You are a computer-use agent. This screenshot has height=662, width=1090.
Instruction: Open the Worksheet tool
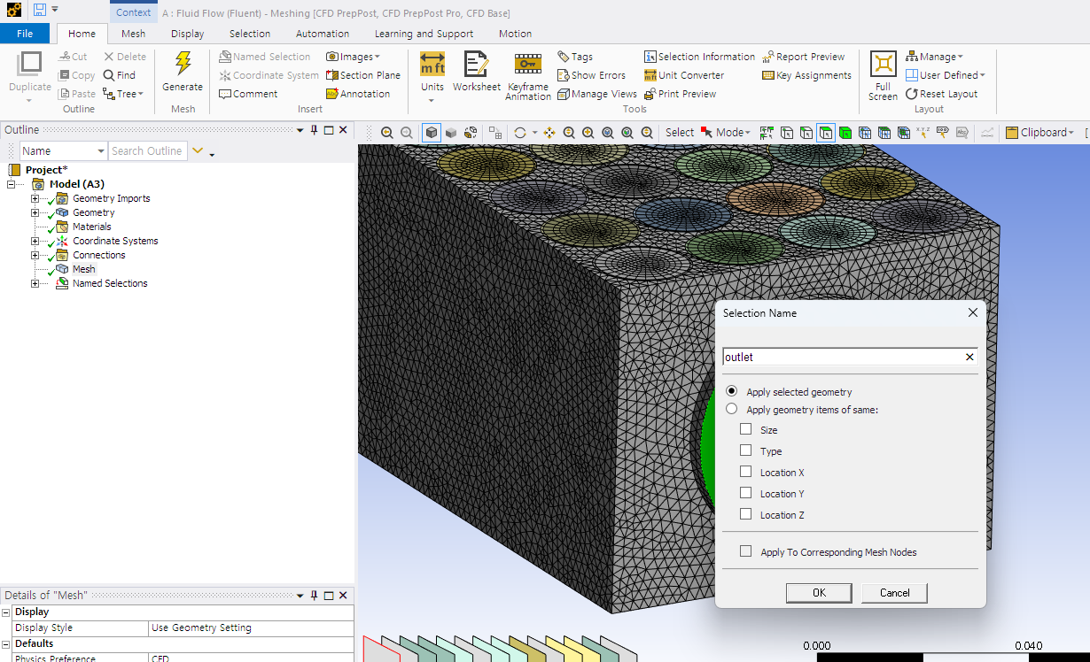click(476, 73)
